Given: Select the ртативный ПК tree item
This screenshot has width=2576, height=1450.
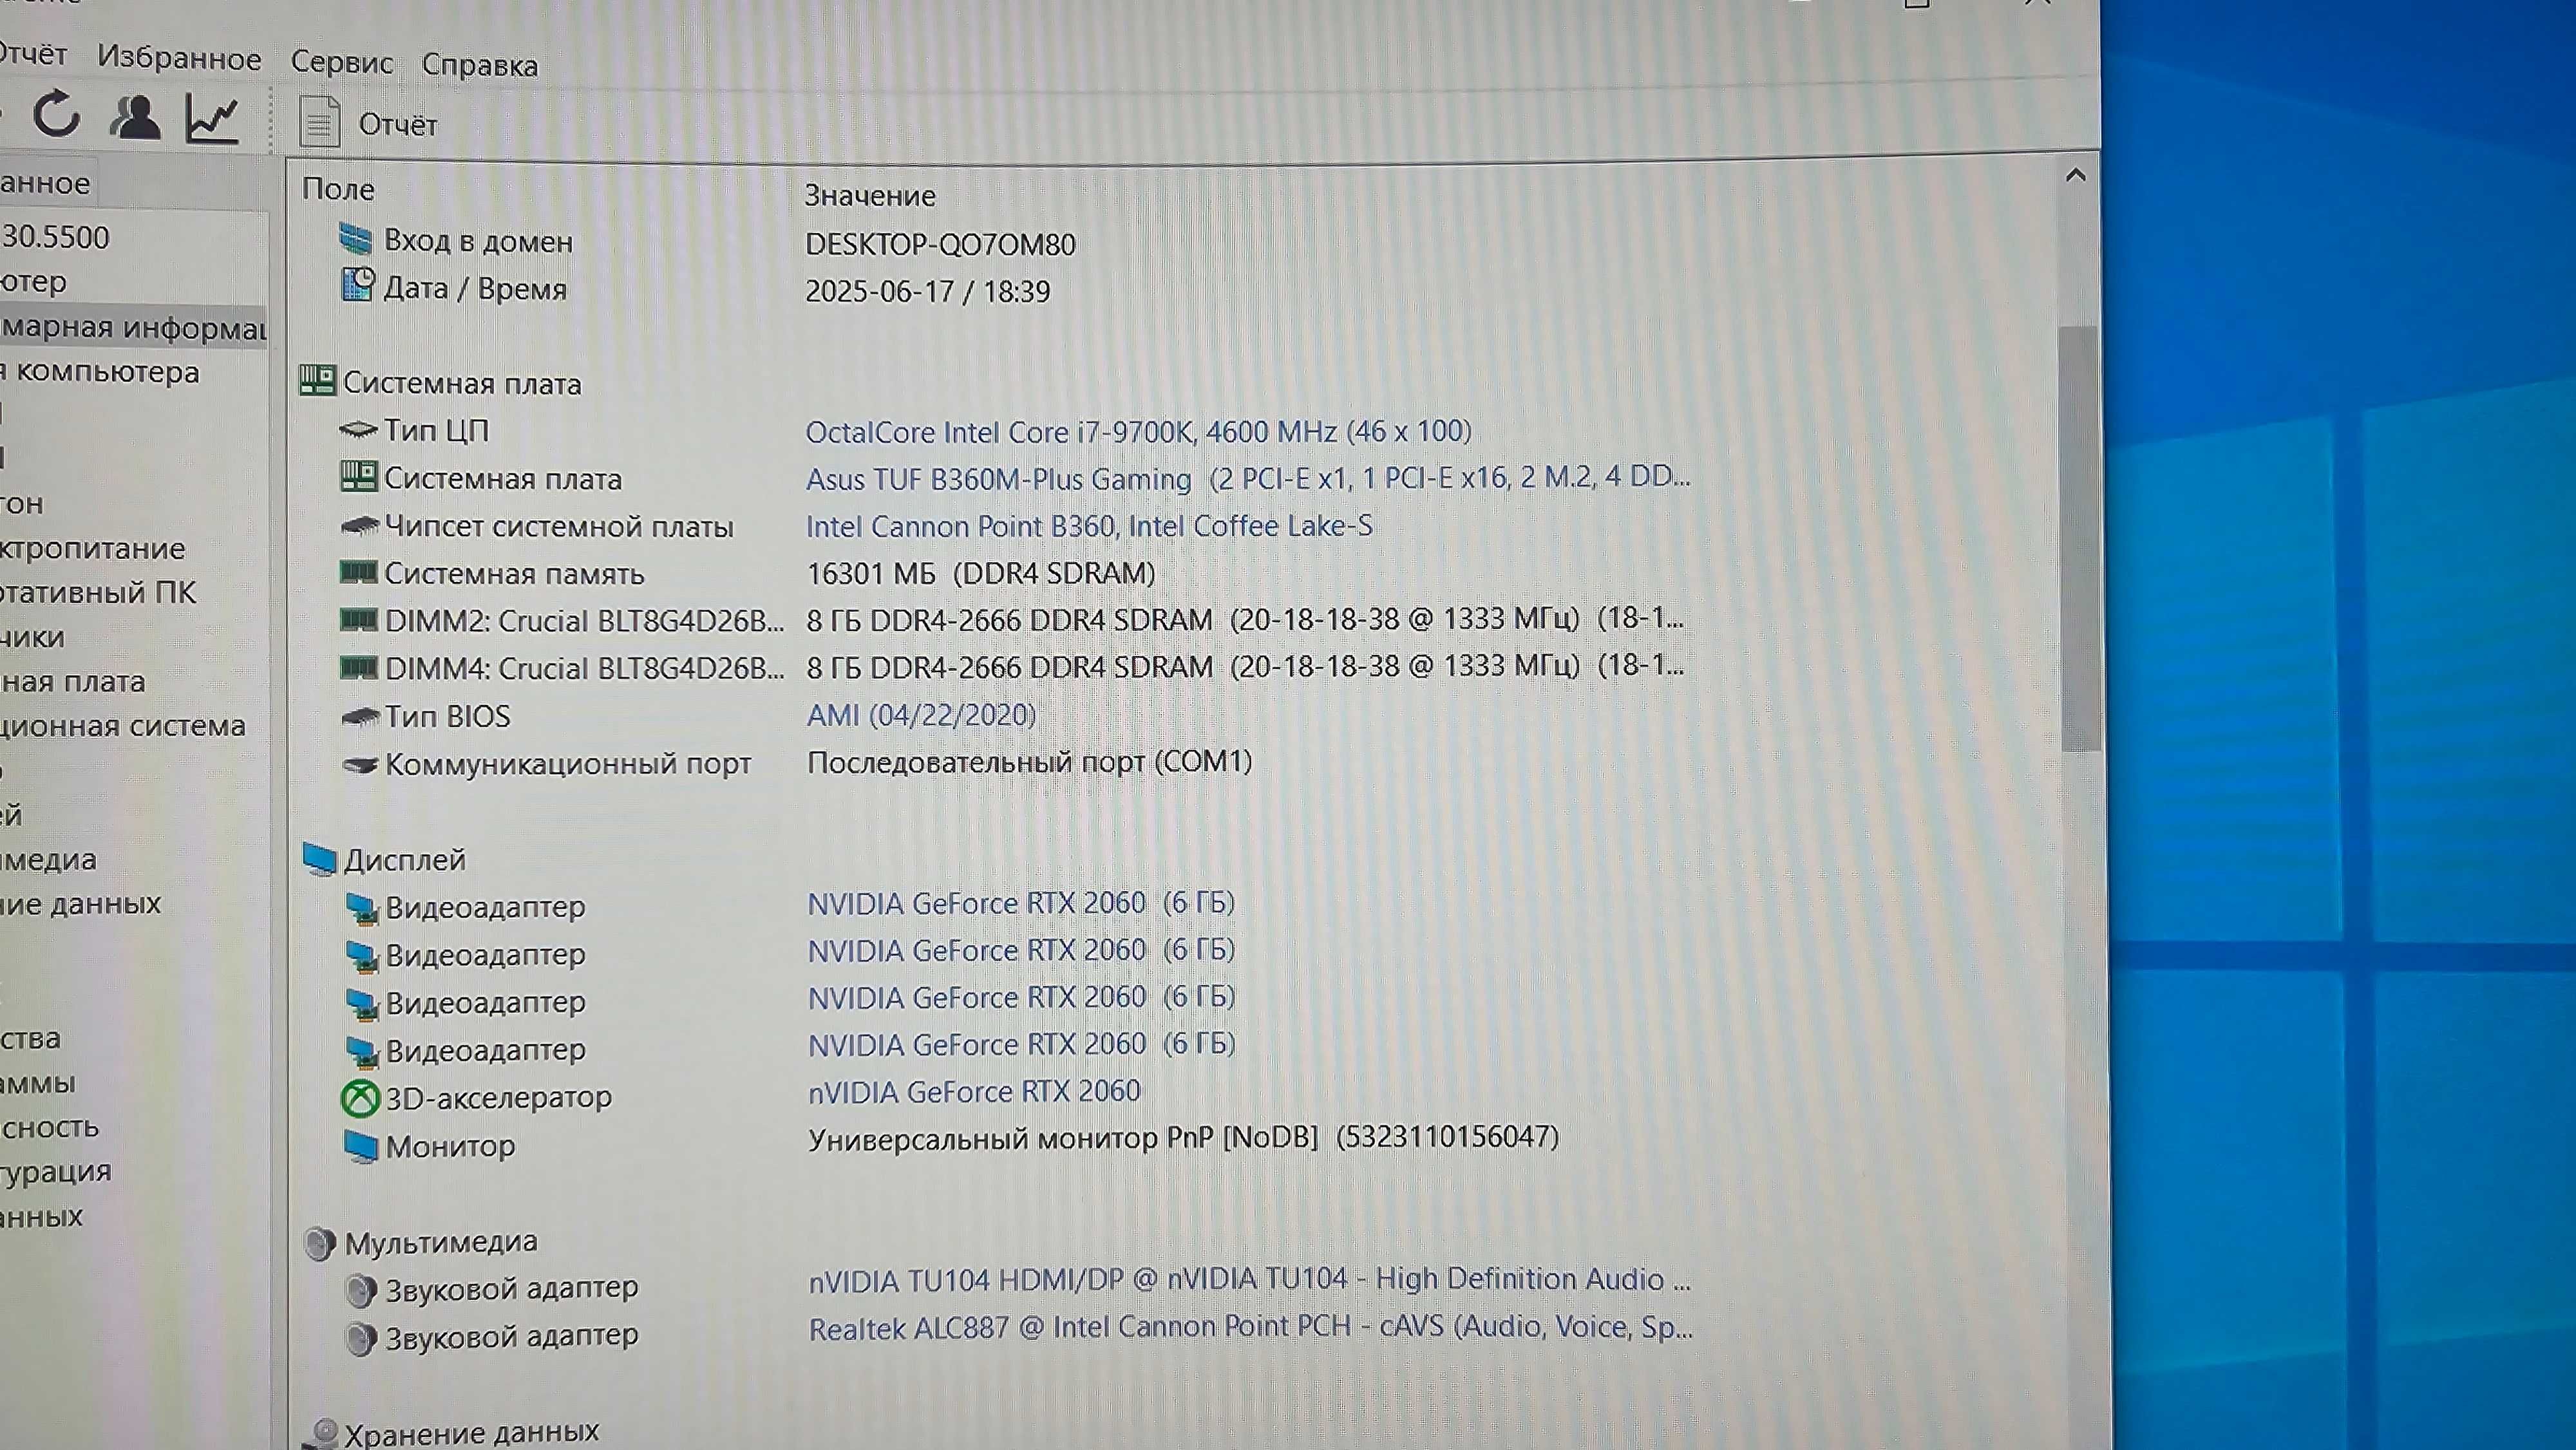Looking at the screenshot, I should tap(98, 592).
